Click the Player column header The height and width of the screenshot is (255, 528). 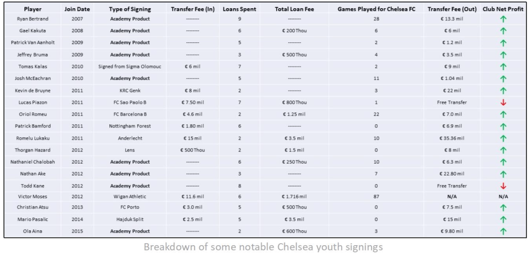(33, 9)
